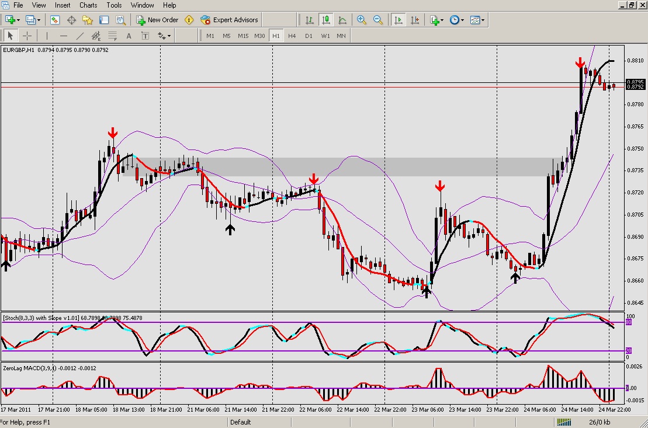This screenshot has width=648, height=428.
Task: Expand the New Chart dropdown arrow
Action: (x=18, y=20)
